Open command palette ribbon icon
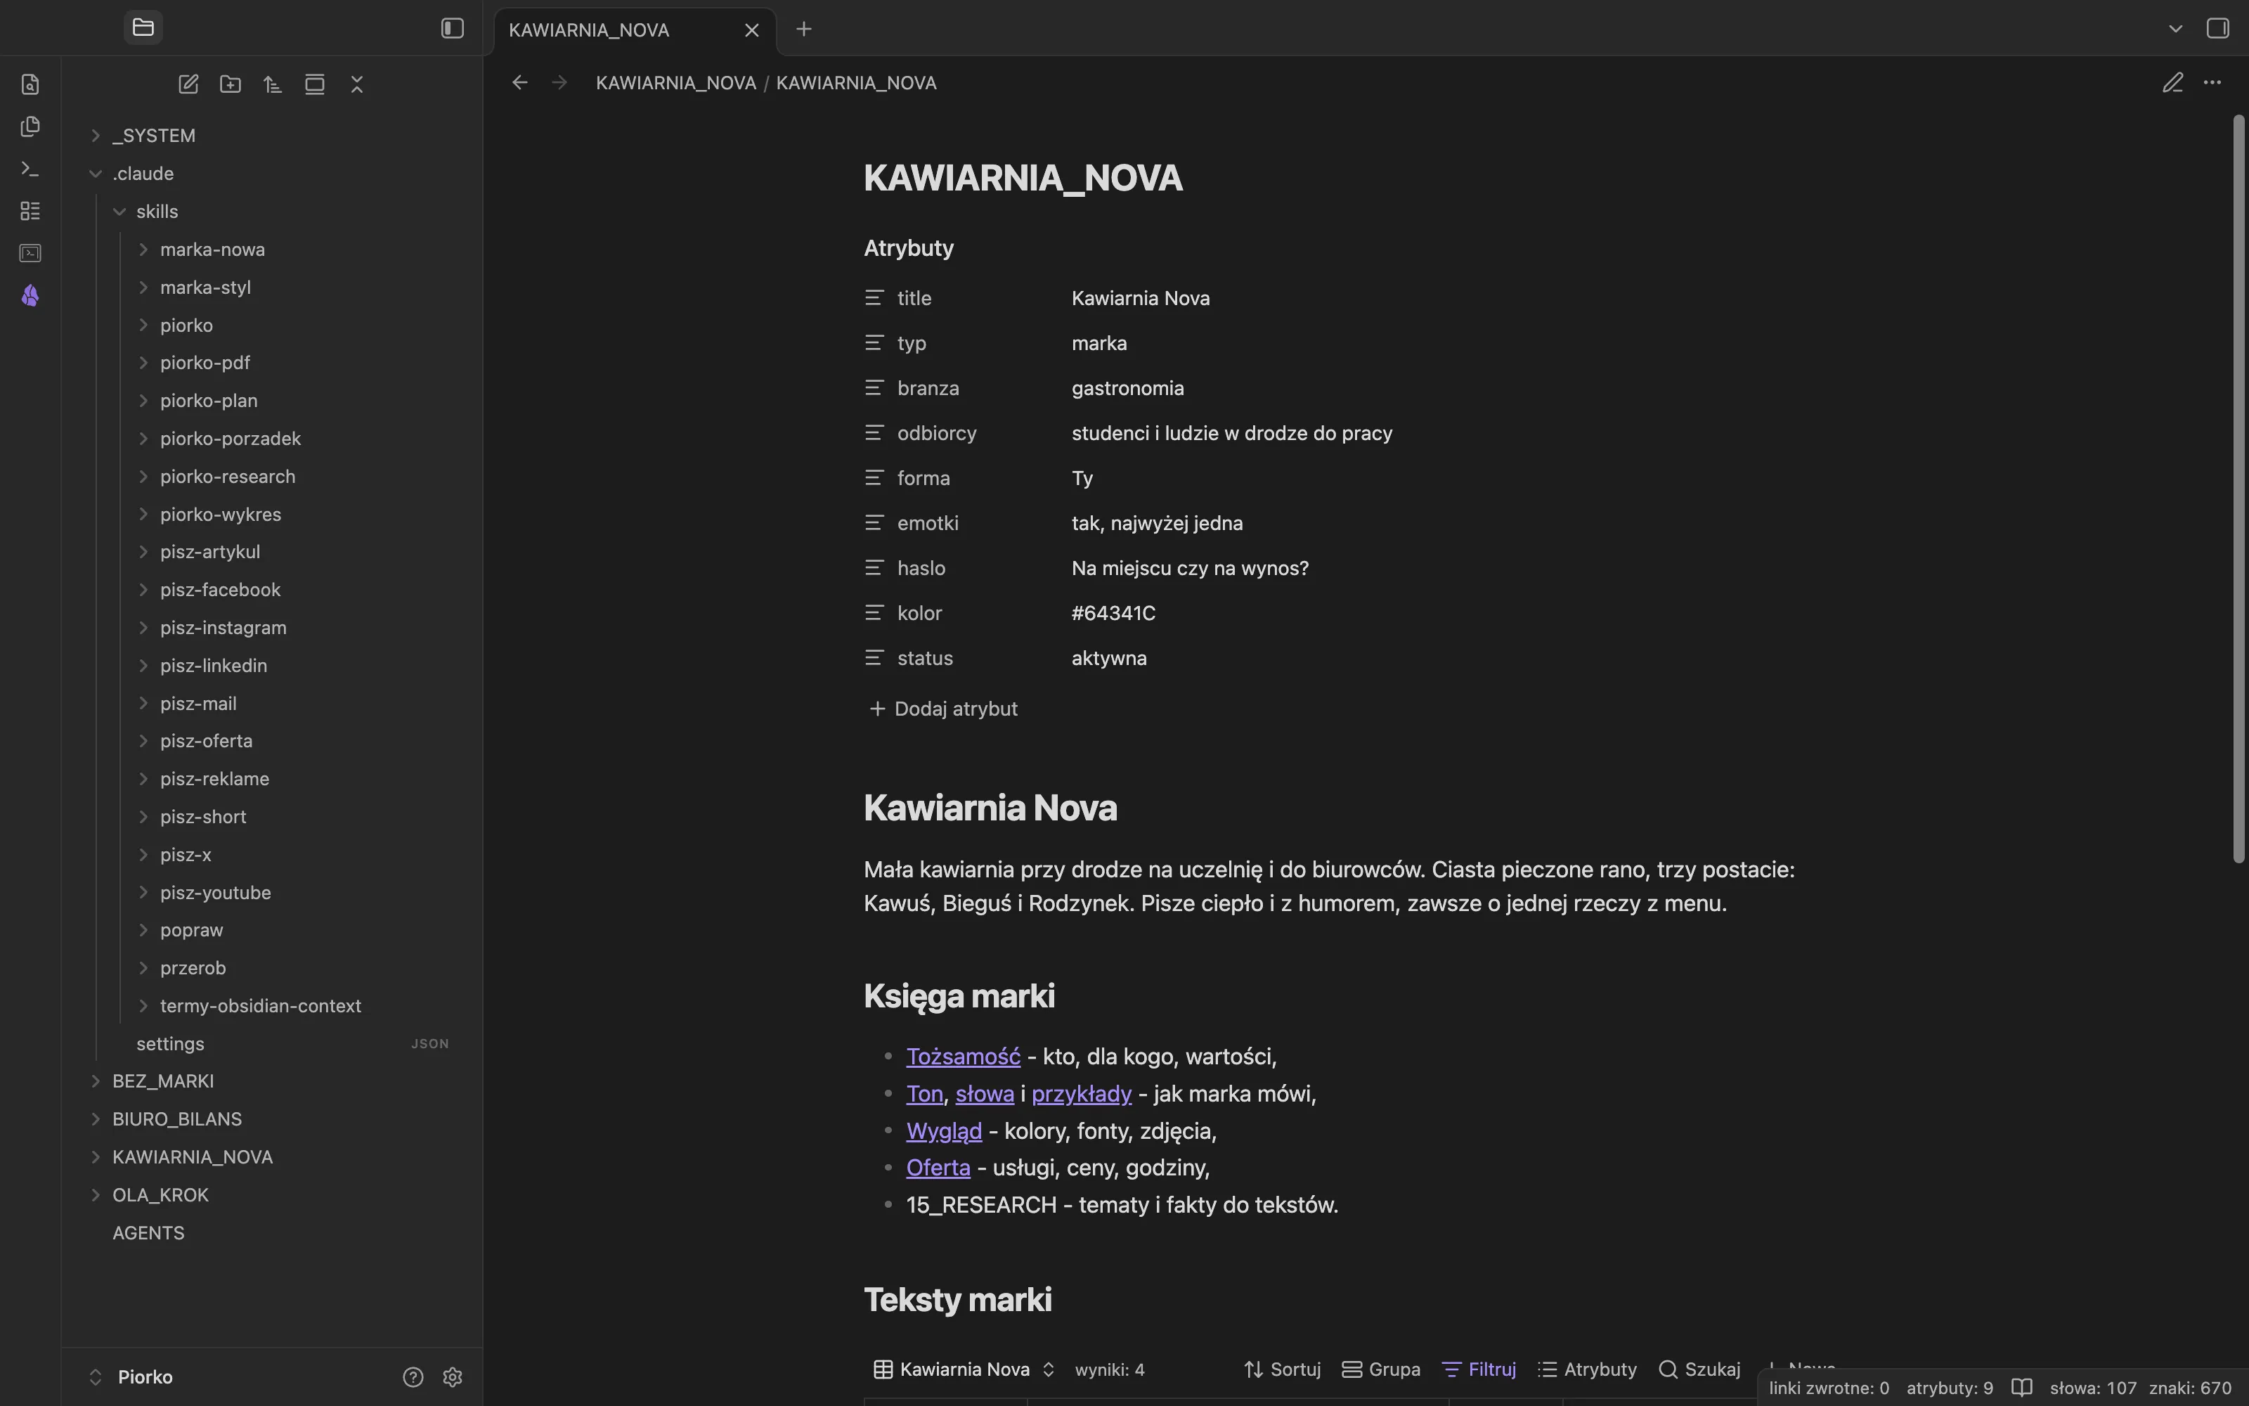This screenshot has width=2249, height=1406. [x=30, y=169]
